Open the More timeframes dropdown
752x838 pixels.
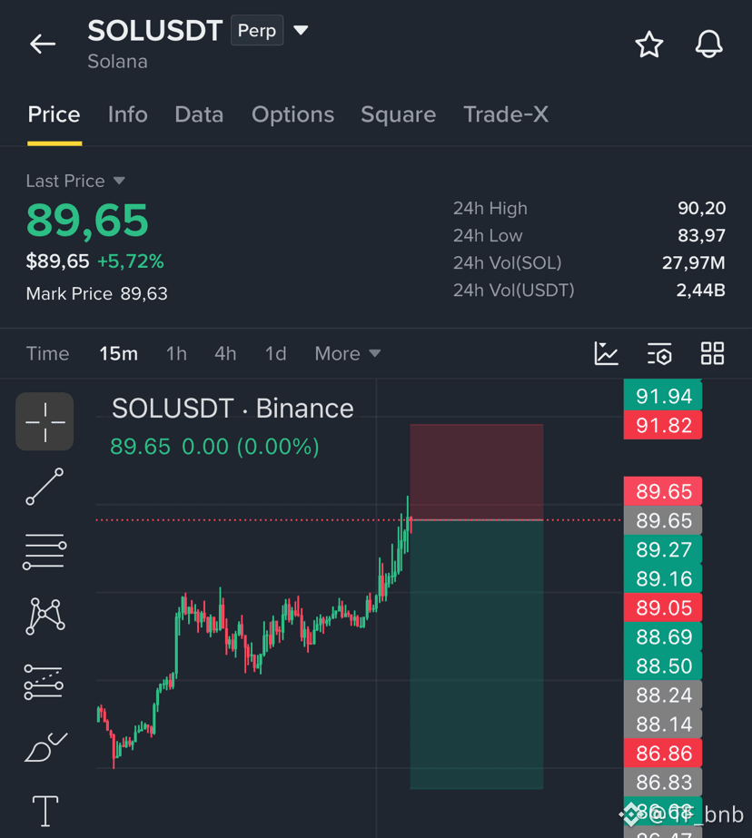(348, 354)
